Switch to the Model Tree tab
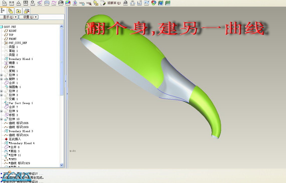 tap(3, 11)
